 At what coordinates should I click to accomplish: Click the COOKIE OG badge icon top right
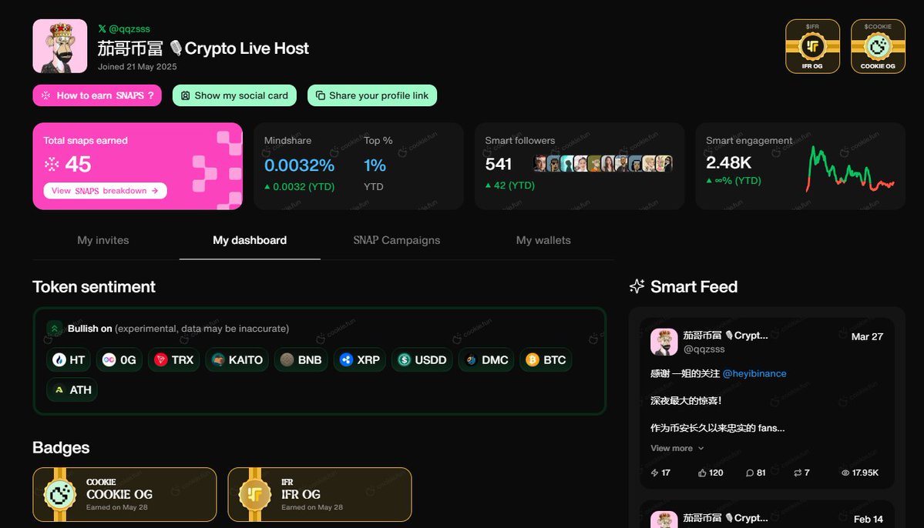pos(878,46)
